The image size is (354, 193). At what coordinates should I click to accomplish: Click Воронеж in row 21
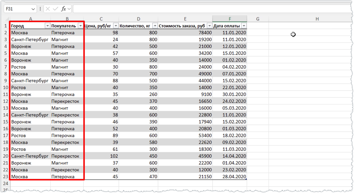point(30,163)
